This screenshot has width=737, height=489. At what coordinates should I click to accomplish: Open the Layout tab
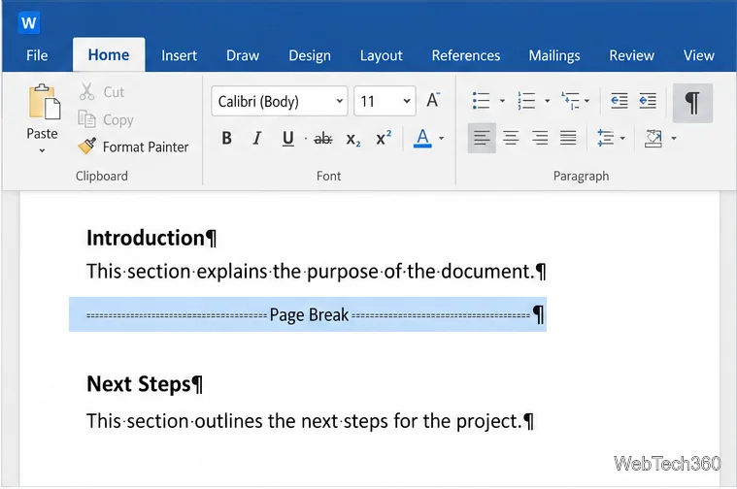(x=382, y=55)
